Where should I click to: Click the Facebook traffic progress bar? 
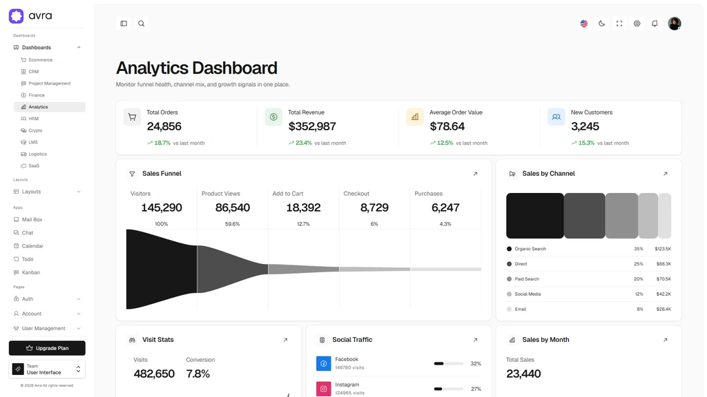coord(449,364)
